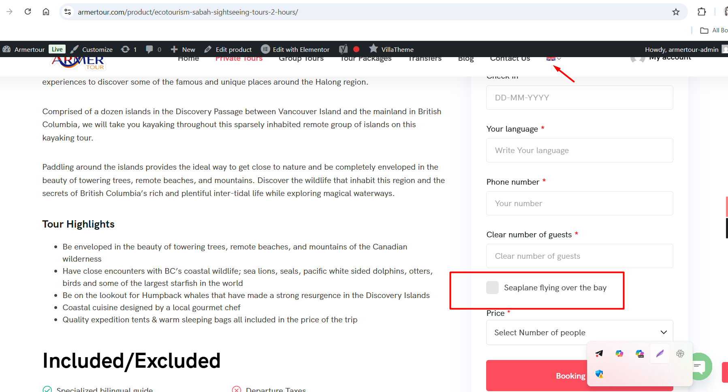Viewport: 728px width, 392px height.
Task: Open comments bubble in admin bar
Action: (x=154, y=49)
